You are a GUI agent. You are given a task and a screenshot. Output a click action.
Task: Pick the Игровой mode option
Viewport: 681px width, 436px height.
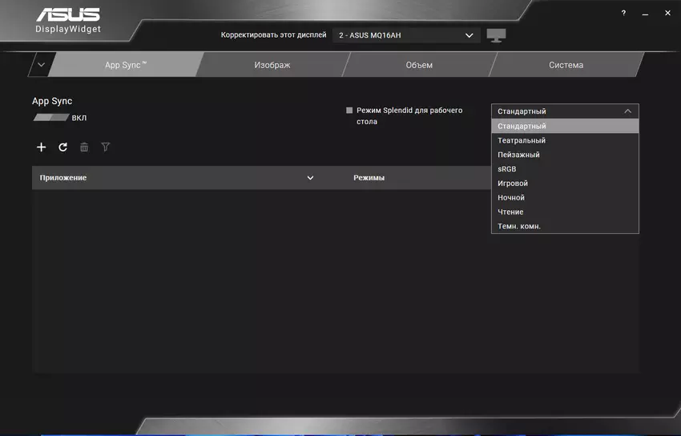coord(513,184)
